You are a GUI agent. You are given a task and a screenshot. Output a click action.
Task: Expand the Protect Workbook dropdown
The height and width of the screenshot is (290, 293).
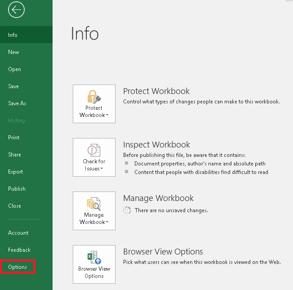pos(94,115)
